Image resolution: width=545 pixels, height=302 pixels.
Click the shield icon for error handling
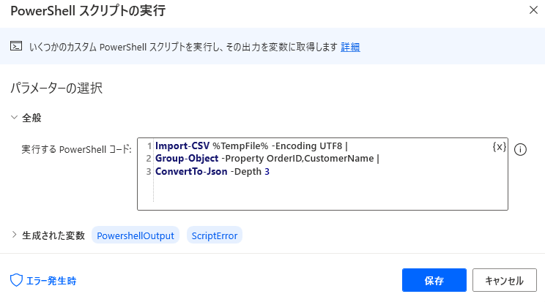click(16, 280)
